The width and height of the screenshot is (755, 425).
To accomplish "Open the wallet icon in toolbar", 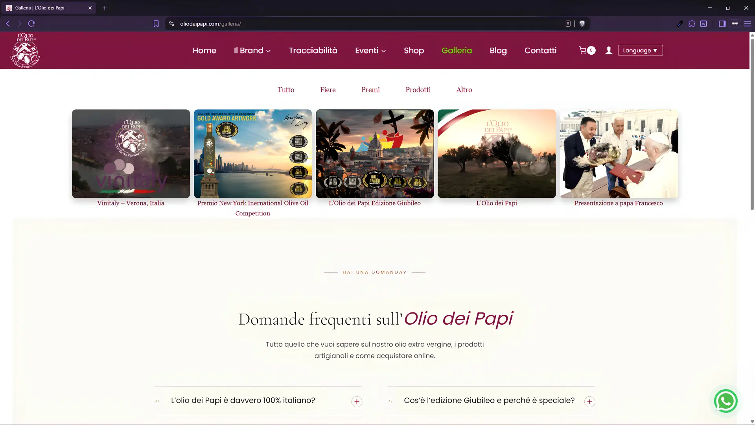I will tap(703, 24).
